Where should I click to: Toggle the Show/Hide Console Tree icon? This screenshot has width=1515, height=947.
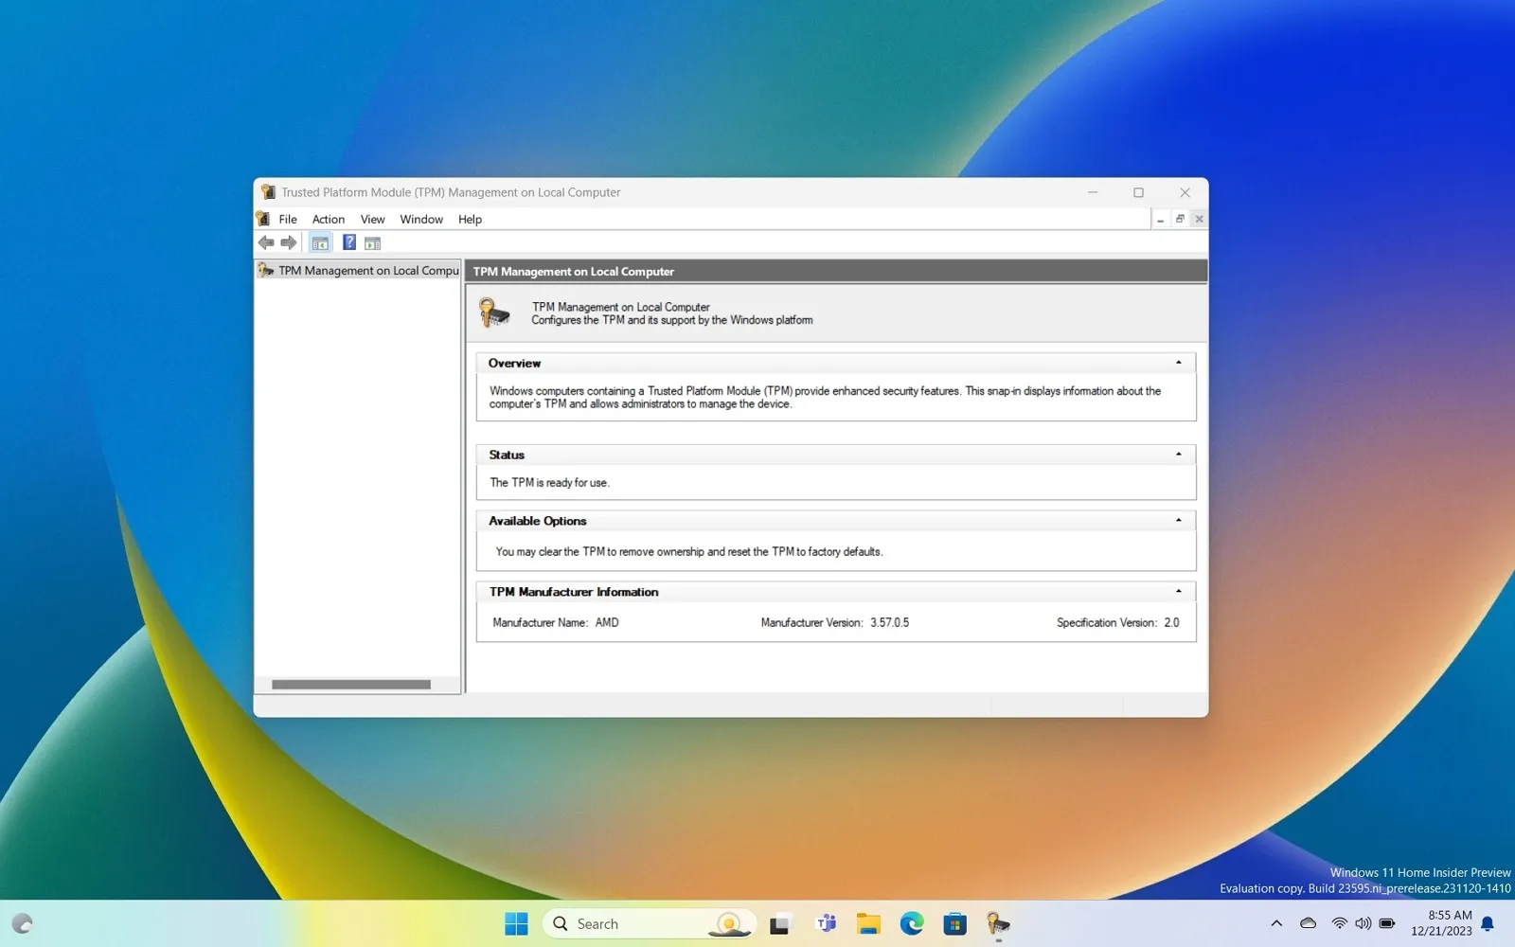pyautogui.click(x=320, y=243)
